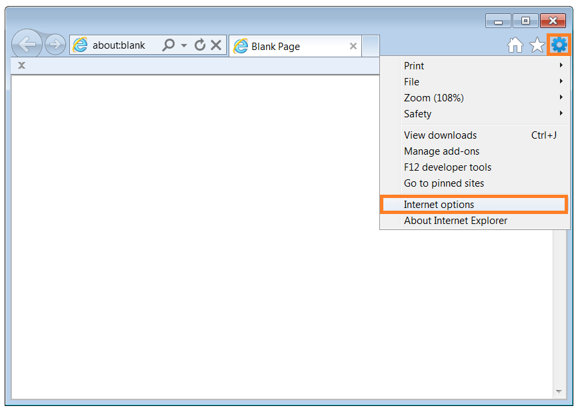This screenshot has height=412, width=584.
Task: Open About Internet Explorer
Action: [455, 220]
